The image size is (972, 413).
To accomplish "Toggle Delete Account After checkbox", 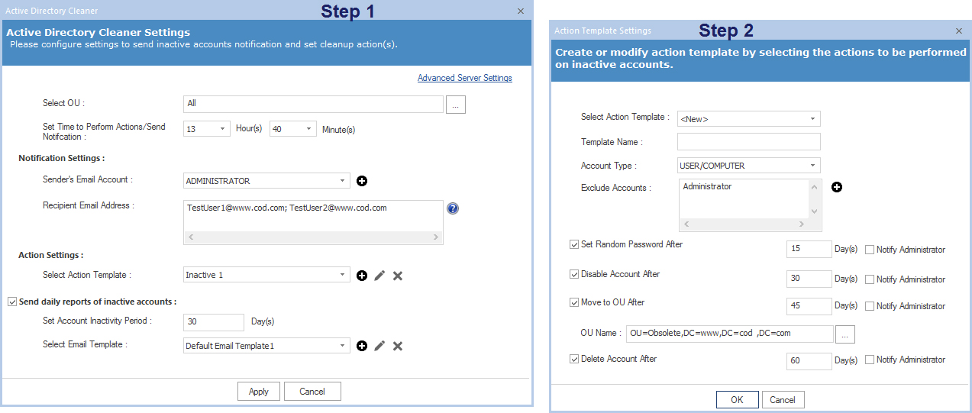I will tap(574, 359).
